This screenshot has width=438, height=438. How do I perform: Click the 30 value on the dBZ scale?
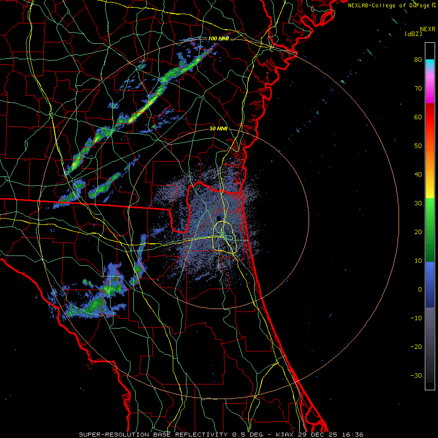[418, 203]
